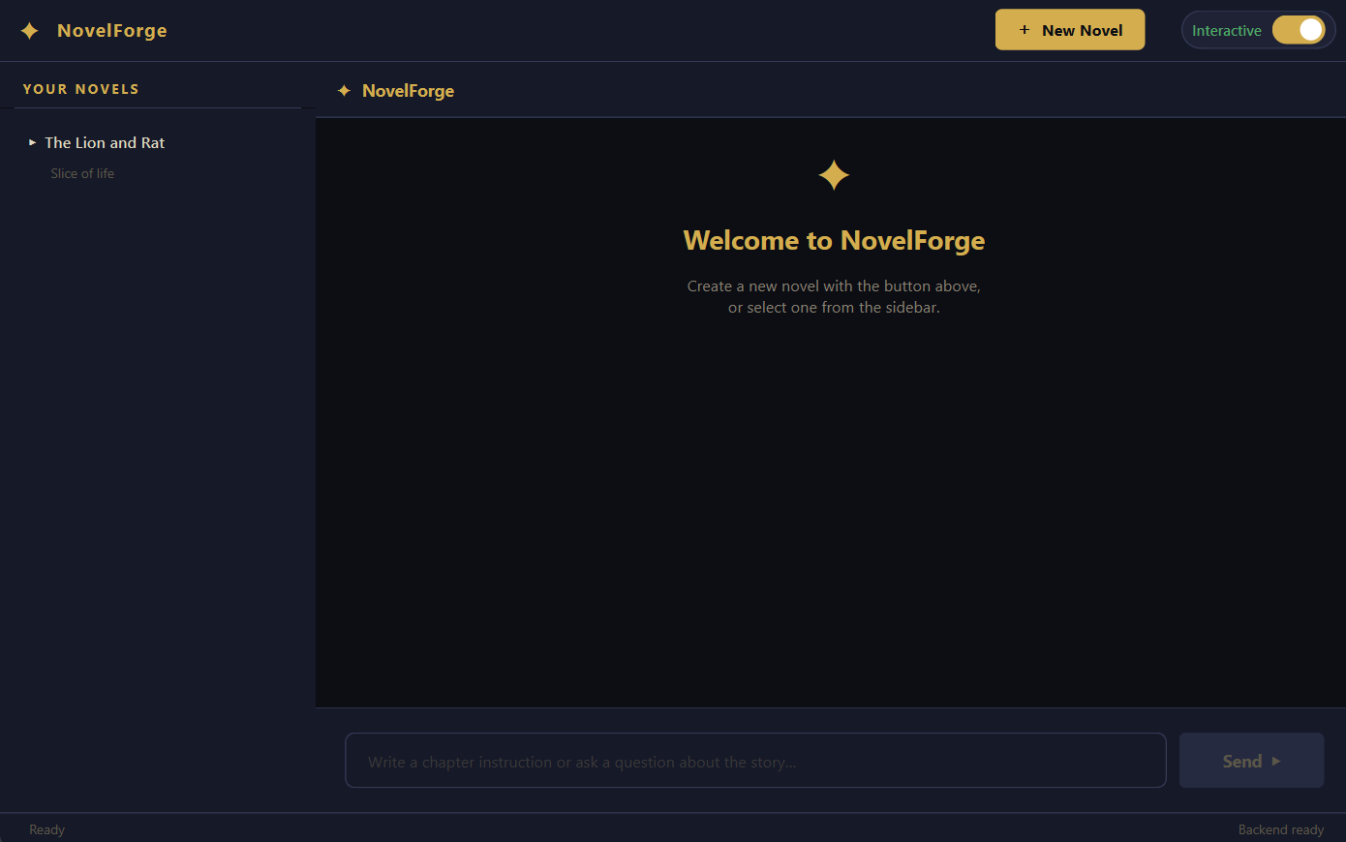The width and height of the screenshot is (1346, 842).
Task: Click the NovelForge title in the top bar
Action: point(112,31)
